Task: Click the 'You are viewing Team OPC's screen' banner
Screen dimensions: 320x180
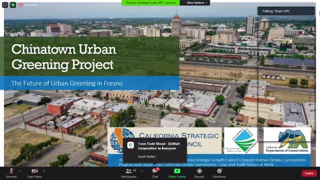Action: click(151, 2)
